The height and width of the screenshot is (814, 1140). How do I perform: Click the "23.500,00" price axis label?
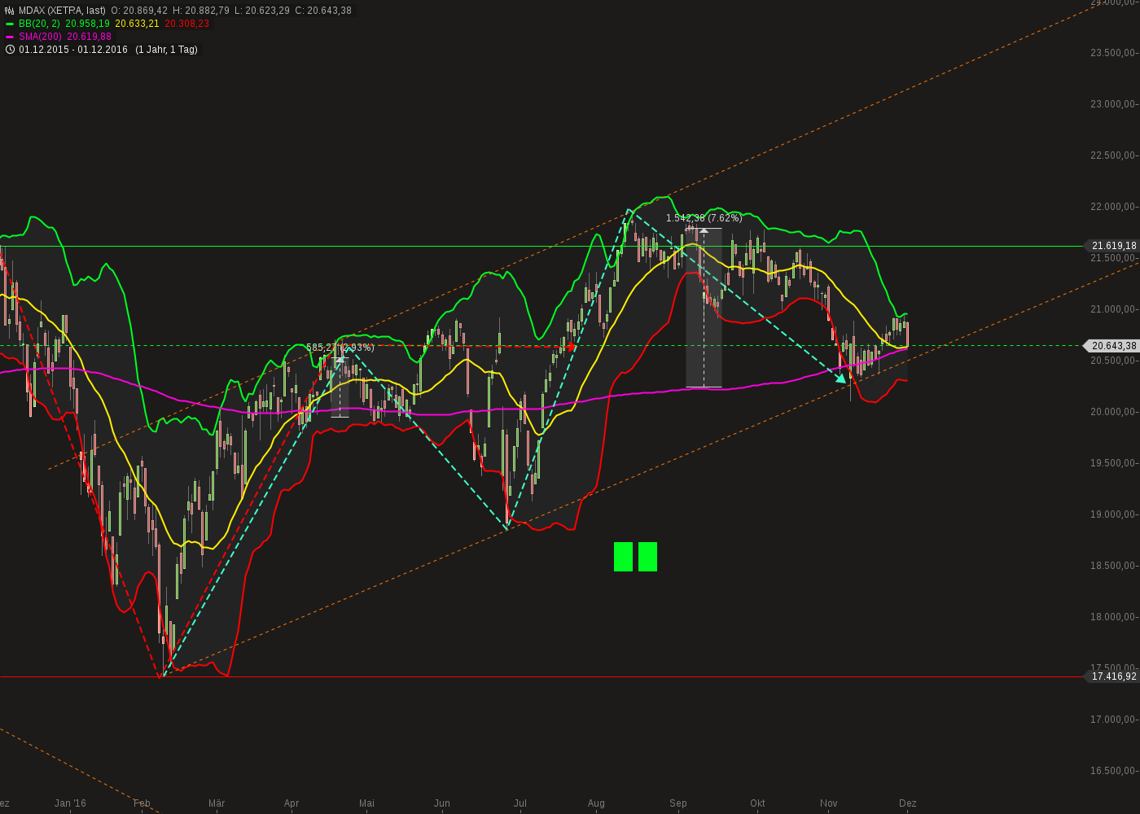pos(1113,53)
